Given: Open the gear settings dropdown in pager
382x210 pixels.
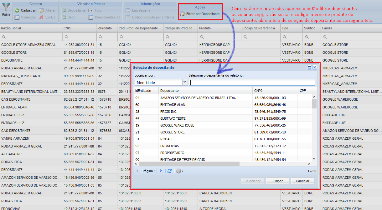Looking at the screenshot, I should pyautogui.click(x=179, y=171).
